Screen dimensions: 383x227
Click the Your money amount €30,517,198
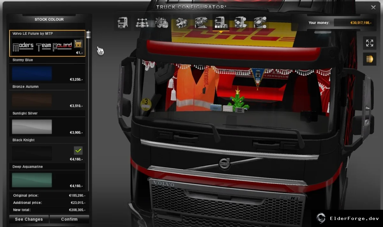pos(361,23)
